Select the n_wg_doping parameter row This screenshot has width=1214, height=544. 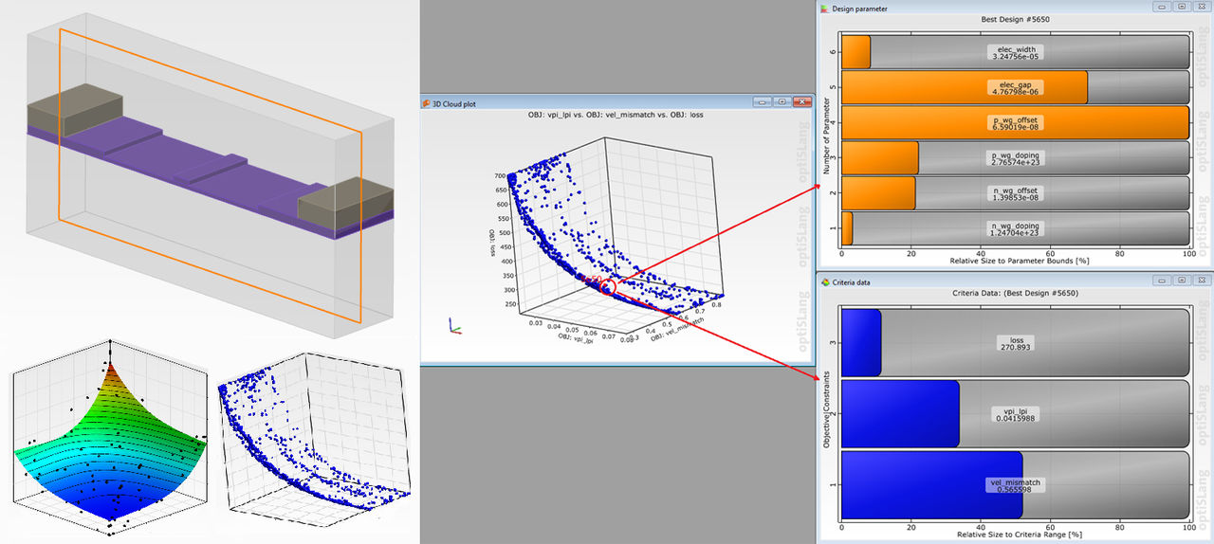coord(1016,229)
